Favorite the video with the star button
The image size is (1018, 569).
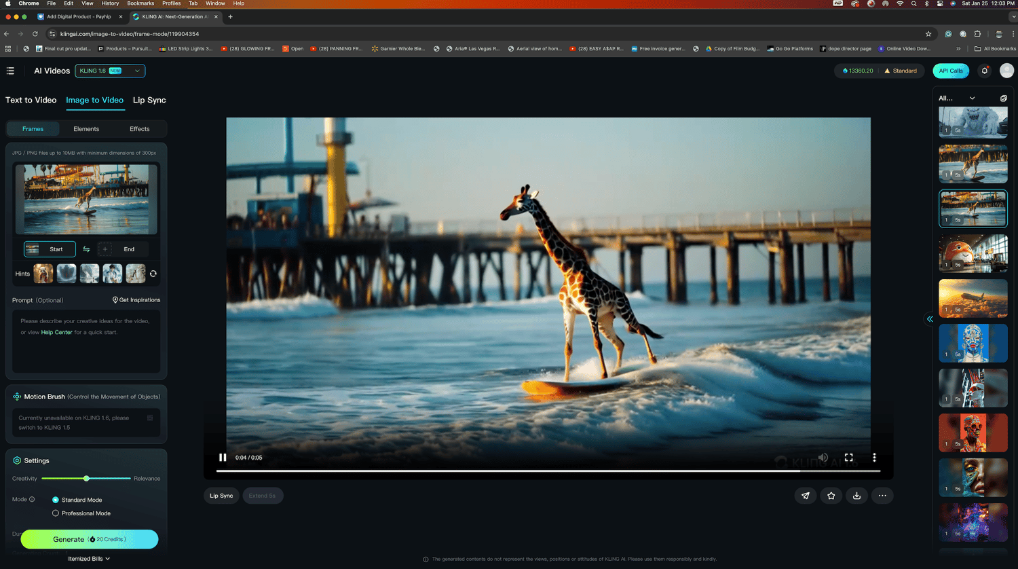click(831, 496)
